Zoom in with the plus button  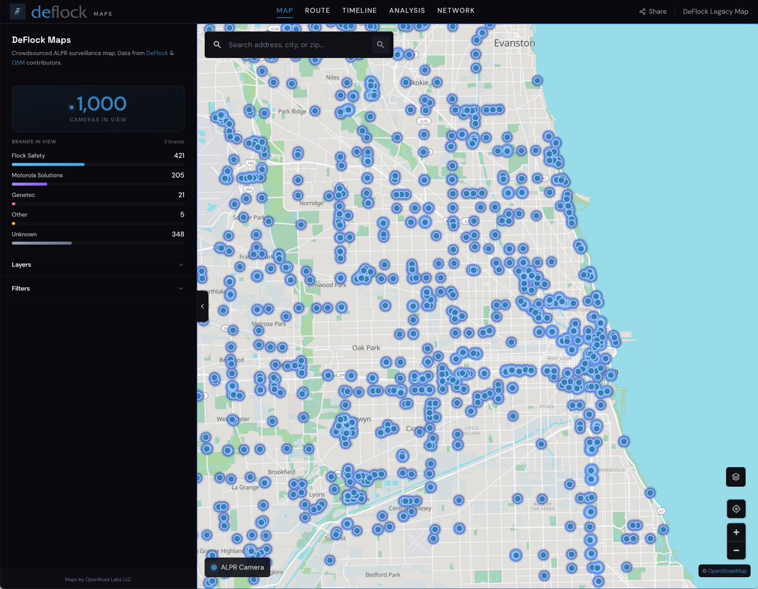point(736,532)
